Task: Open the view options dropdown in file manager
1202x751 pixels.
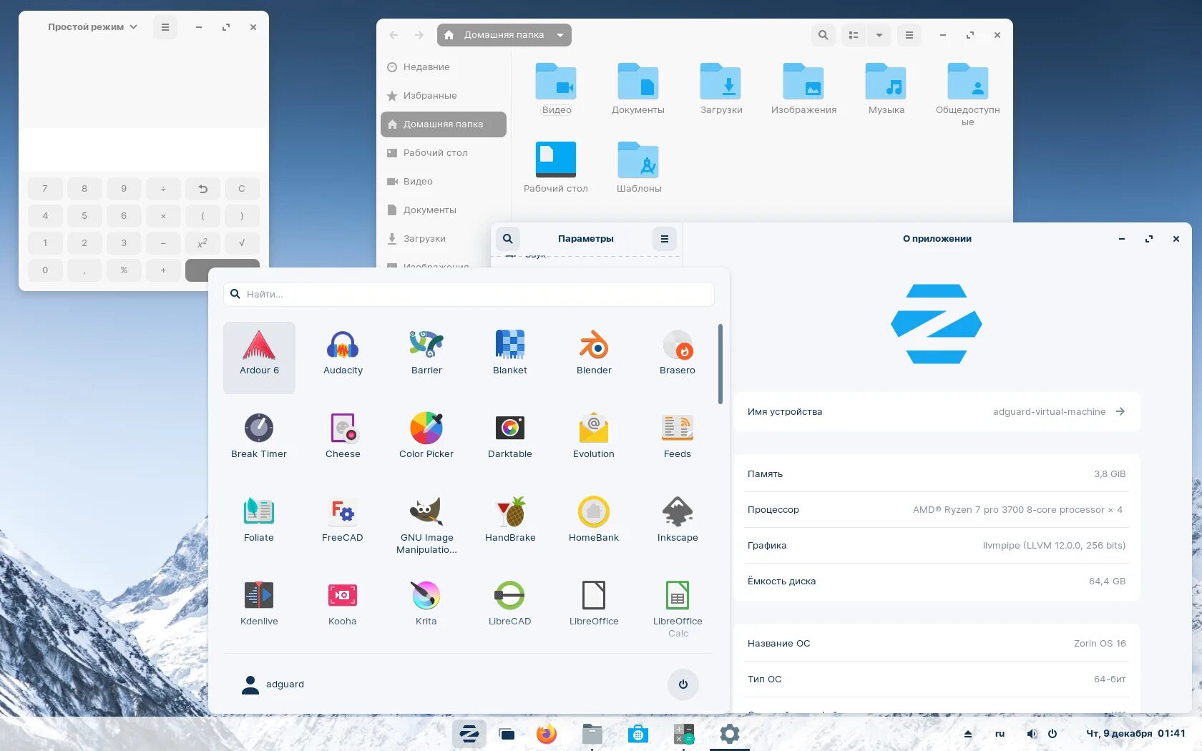Action: pyautogui.click(x=879, y=34)
